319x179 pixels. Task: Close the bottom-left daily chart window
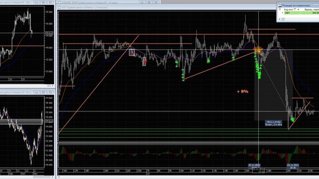(50, 92)
